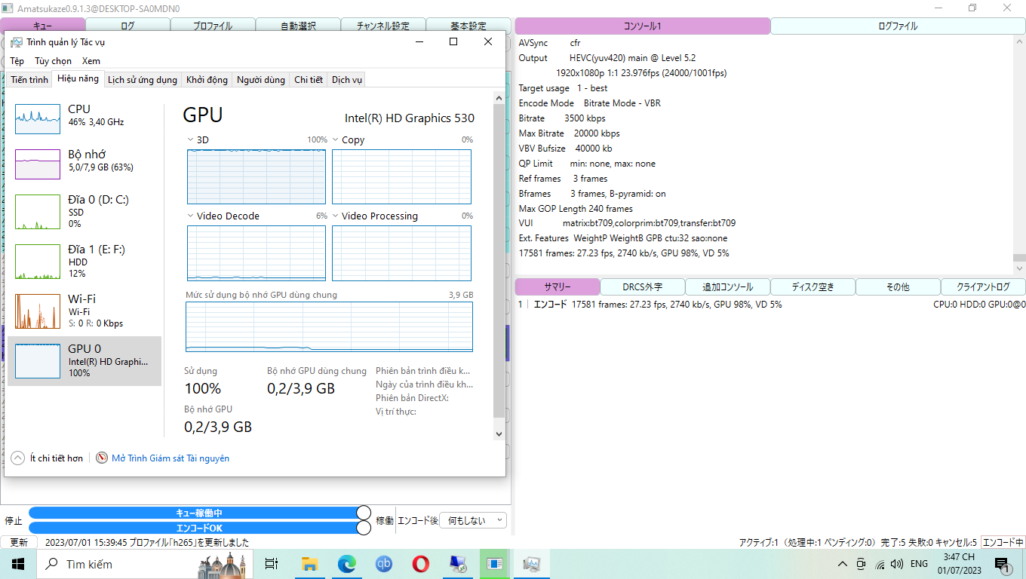Image resolution: width=1026 pixels, height=579 pixels.
Task: Open the notification center icon
Action: [x=1003, y=564]
